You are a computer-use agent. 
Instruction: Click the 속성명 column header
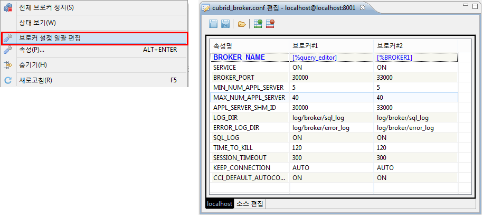[x=223, y=46]
